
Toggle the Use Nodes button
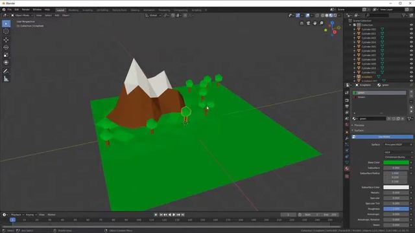click(382, 137)
